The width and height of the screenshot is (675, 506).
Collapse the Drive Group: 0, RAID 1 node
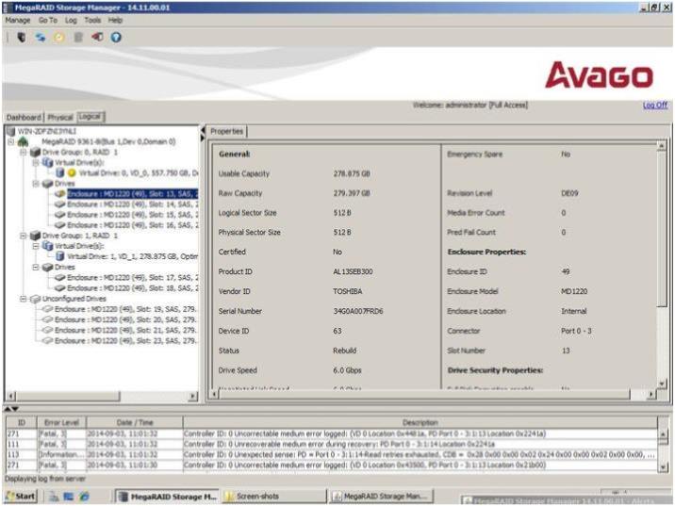[22, 153]
